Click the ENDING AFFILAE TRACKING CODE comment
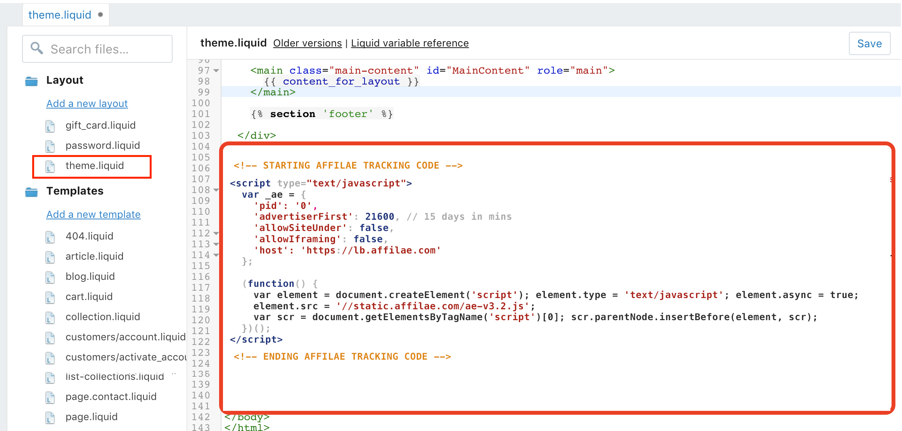The height and width of the screenshot is (431, 902). 342,357
